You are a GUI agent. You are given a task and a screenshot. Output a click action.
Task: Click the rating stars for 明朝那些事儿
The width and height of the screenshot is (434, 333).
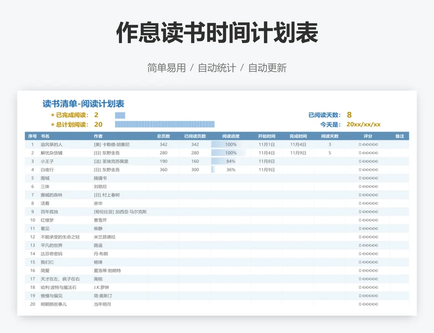(368, 304)
